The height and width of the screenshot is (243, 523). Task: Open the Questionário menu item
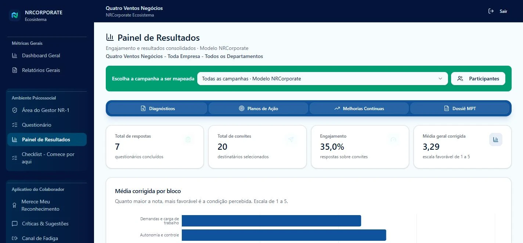pos(47,125)
